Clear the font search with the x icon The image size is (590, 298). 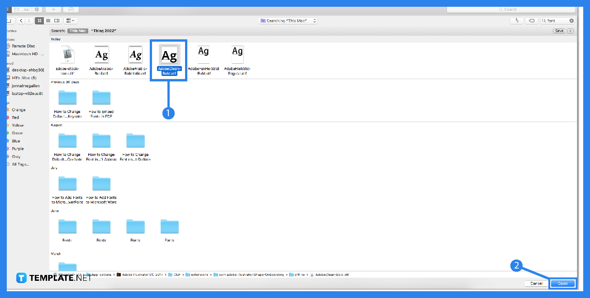coord(571,20)
